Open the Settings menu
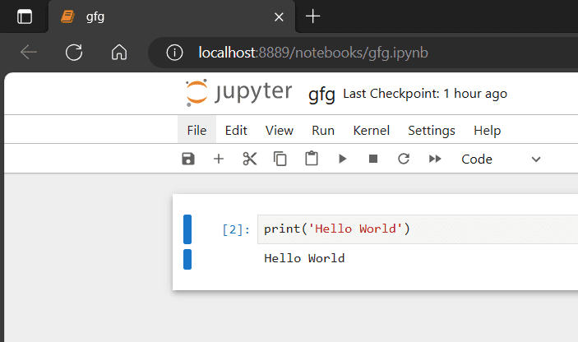Viewport: 578px width, 342px height. pyautogui.click(x=432, y=131)
